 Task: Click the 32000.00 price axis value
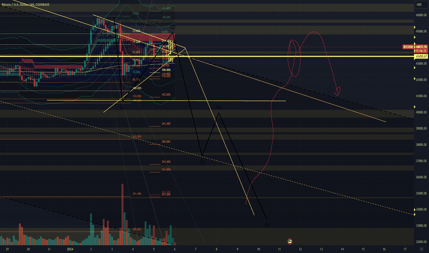tap(421, 242)
